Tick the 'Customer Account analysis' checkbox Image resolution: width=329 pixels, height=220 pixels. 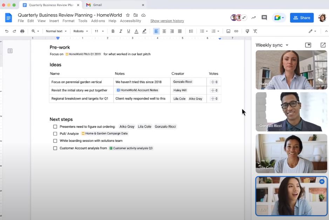coord(55,148)
